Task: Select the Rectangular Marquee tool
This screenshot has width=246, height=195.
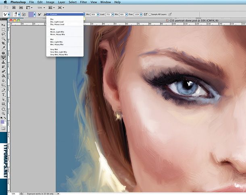Action: (3, 30)
